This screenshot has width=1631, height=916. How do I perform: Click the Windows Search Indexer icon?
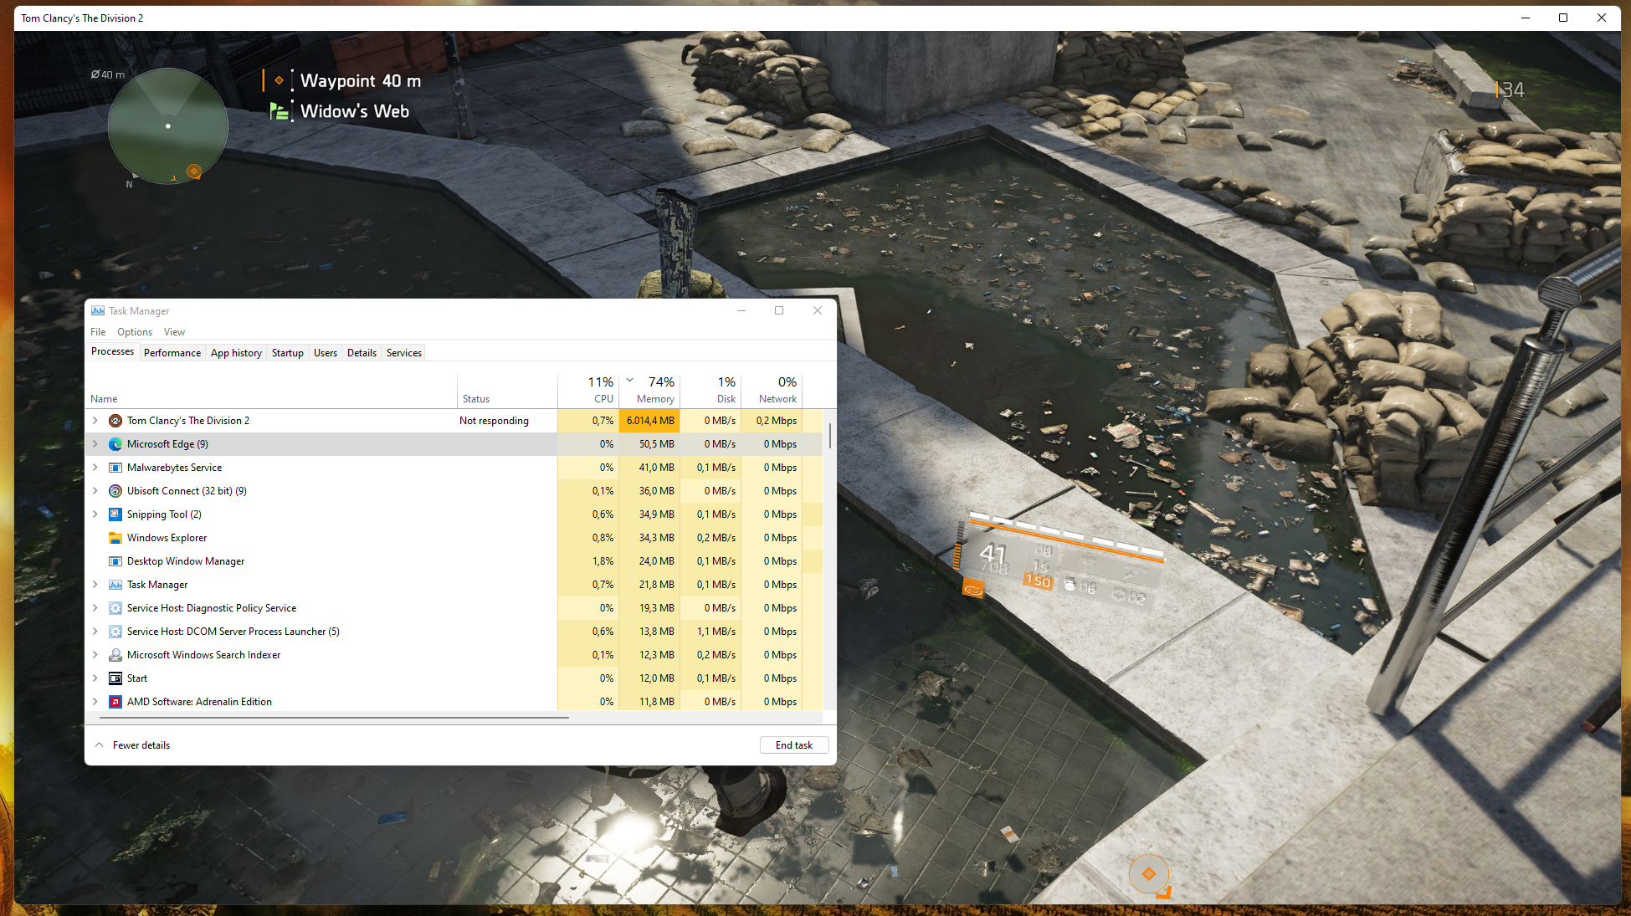(x=115, y=655)
